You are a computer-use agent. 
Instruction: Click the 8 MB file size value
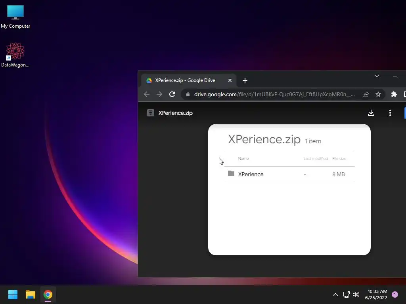click(x=339, y=174)
